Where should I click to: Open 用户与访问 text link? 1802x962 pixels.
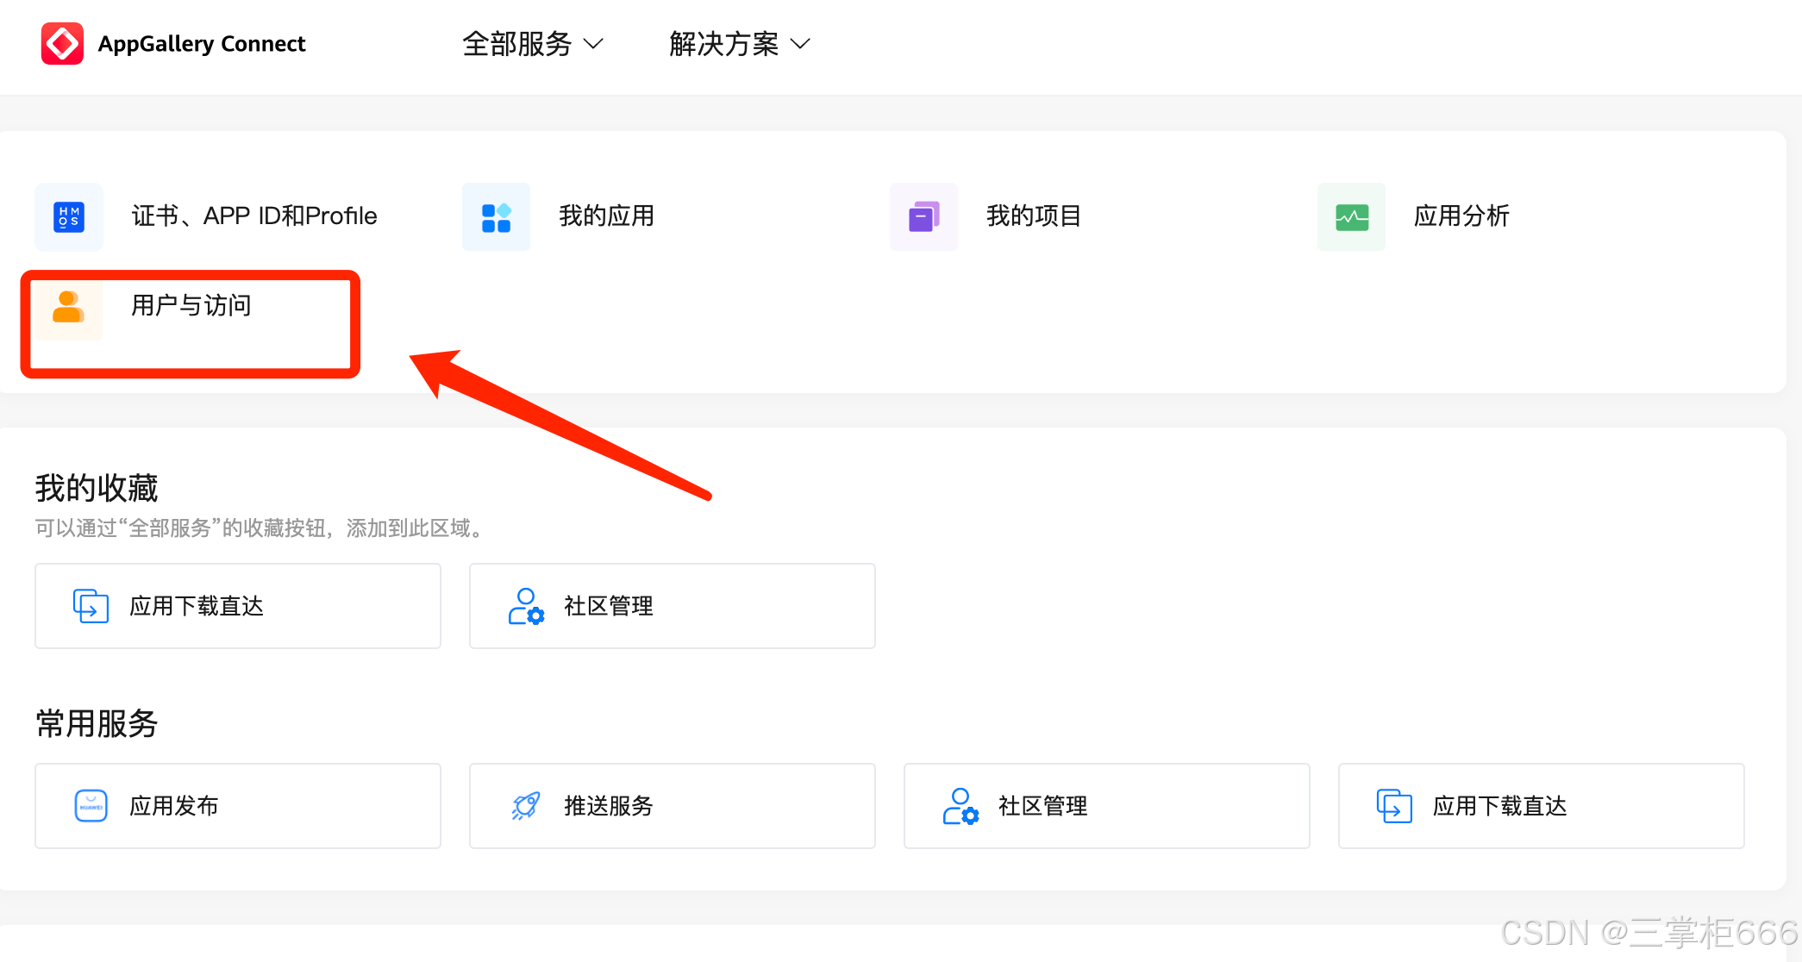(191, 305)
